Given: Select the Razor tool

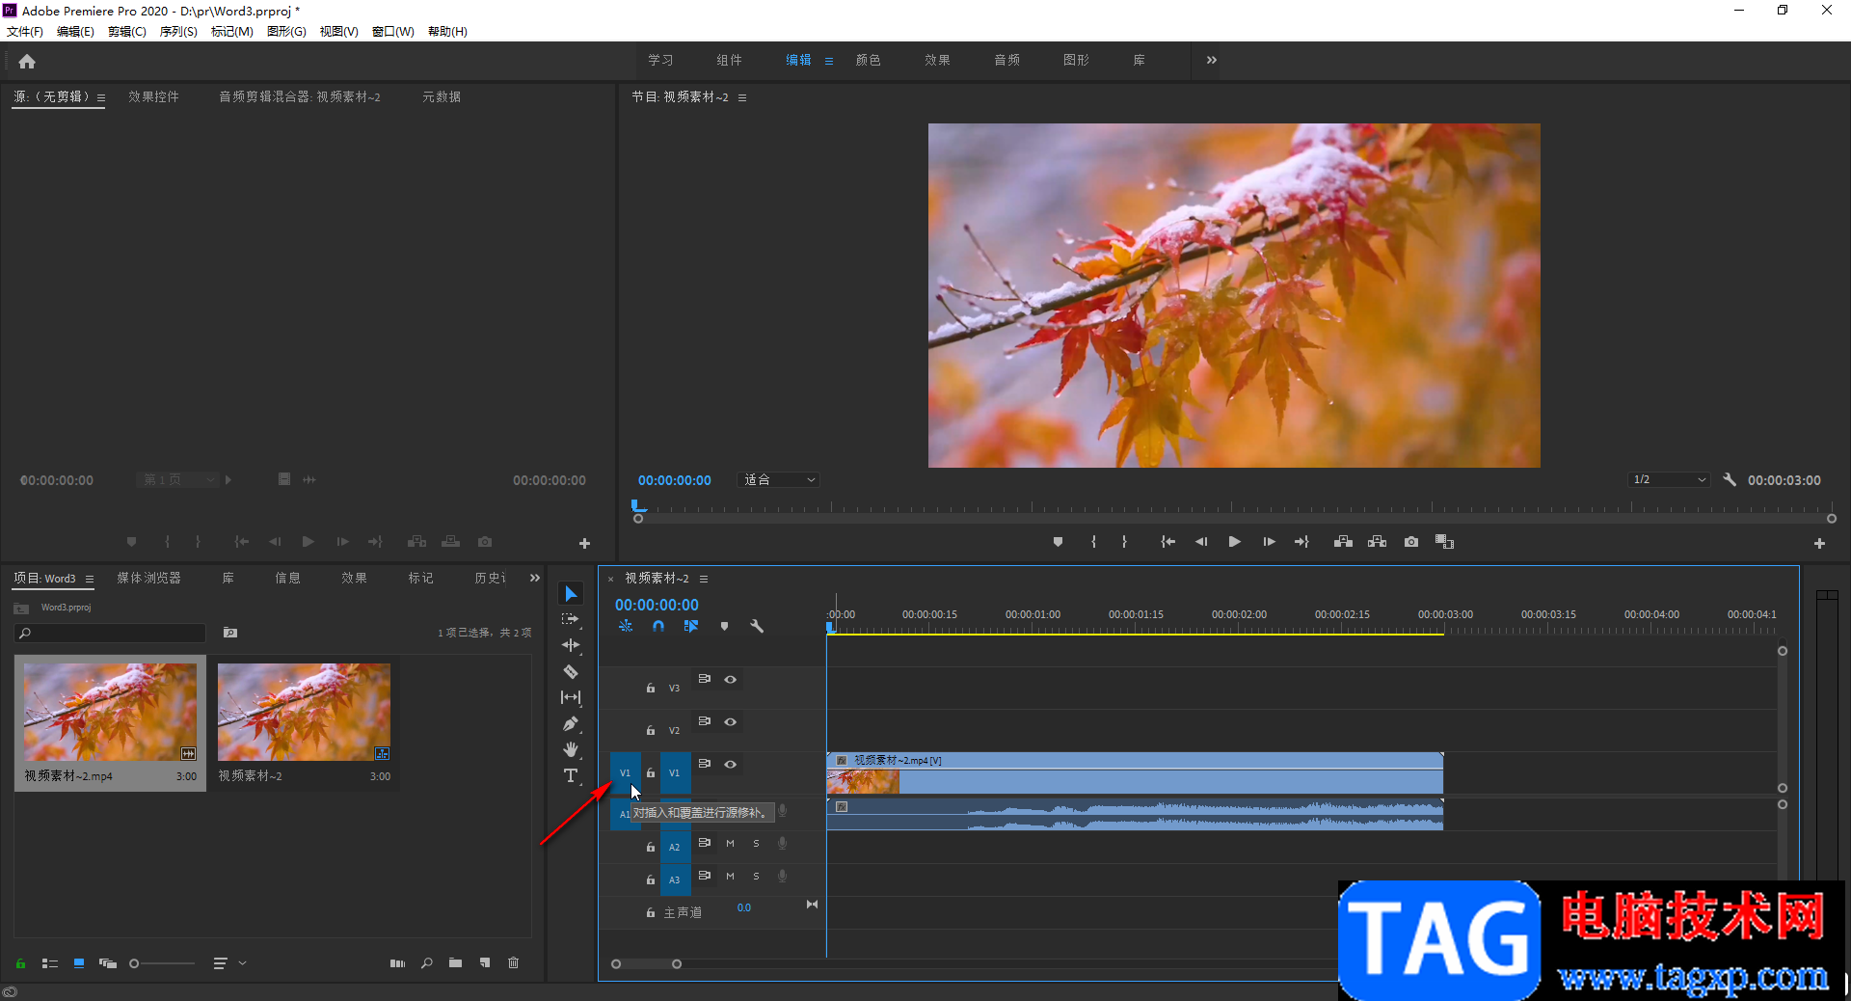Looking at the screenshot, I should point(571,671).
